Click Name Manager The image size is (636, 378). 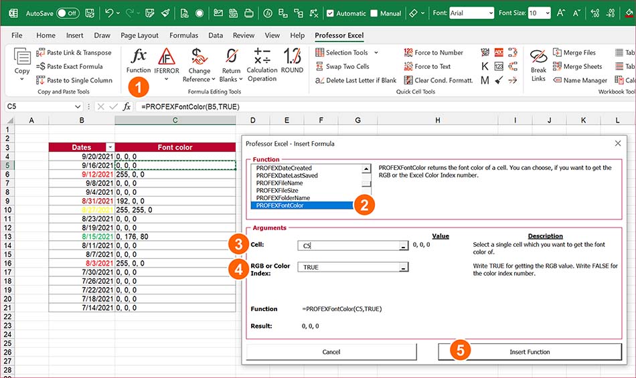click(x=580, y=80)
